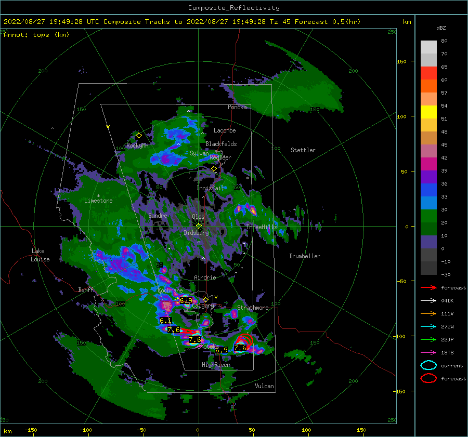Click the yellow diamond marker above Calgary label
The height and width of the screenshot is (437, 468).
point(205,299)
